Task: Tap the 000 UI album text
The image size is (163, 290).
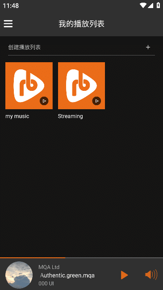Action: 46,284
